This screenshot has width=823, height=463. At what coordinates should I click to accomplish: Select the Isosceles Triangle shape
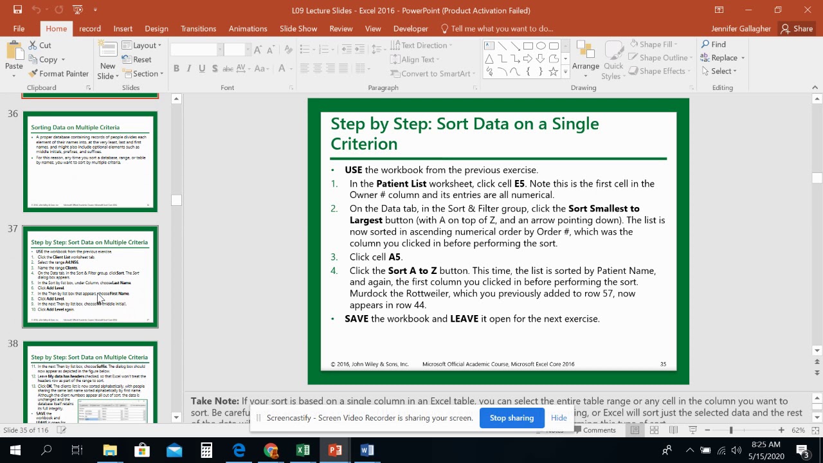click(x=489, y=59)
